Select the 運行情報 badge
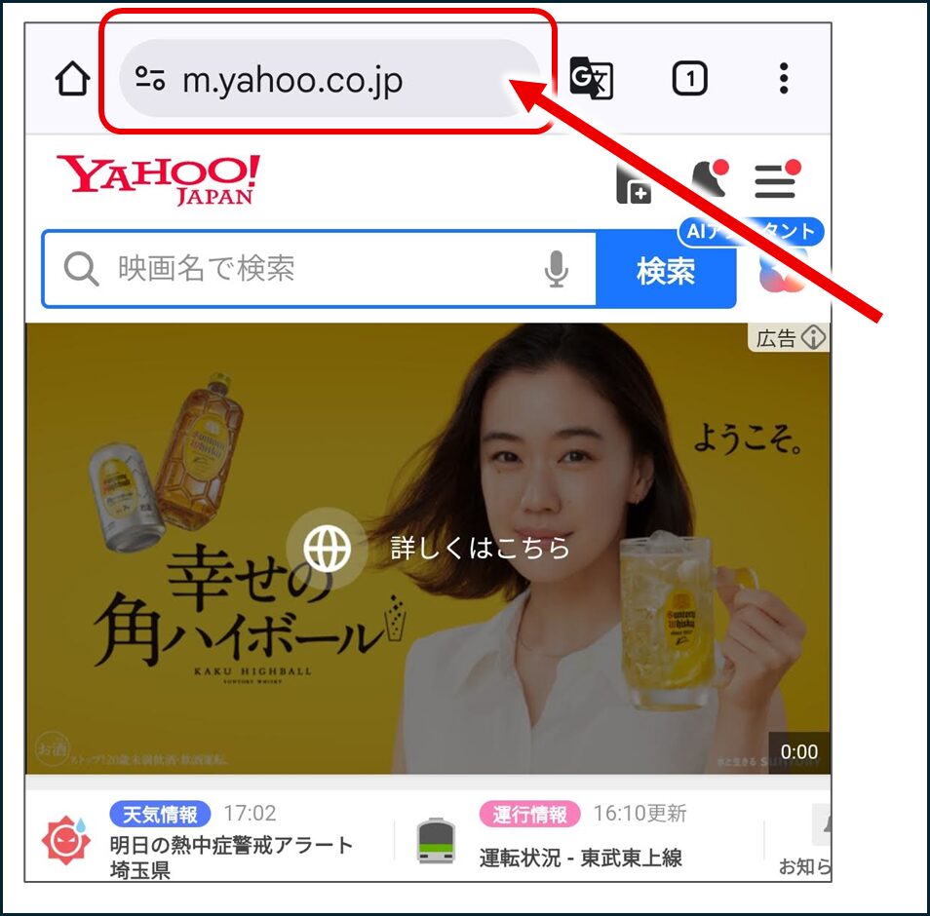 click(529, 814)
